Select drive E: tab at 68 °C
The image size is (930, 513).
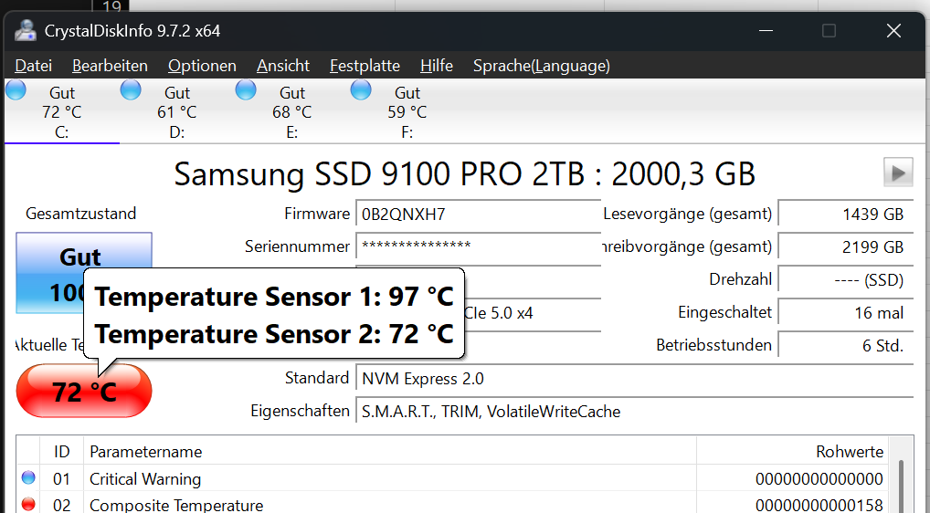291,112
